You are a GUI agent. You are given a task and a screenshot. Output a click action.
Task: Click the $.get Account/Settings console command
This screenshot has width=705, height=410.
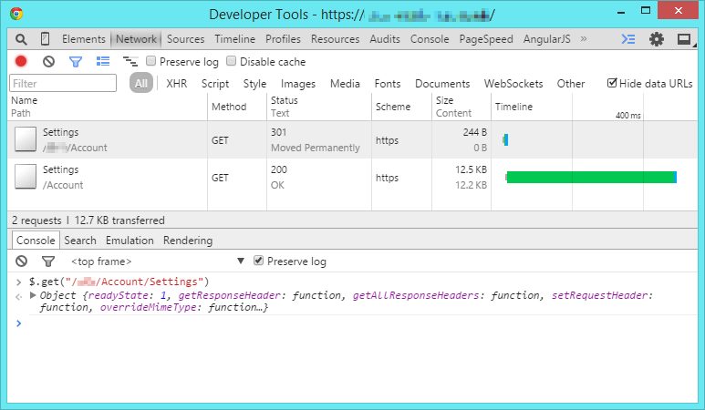(119, 282)
